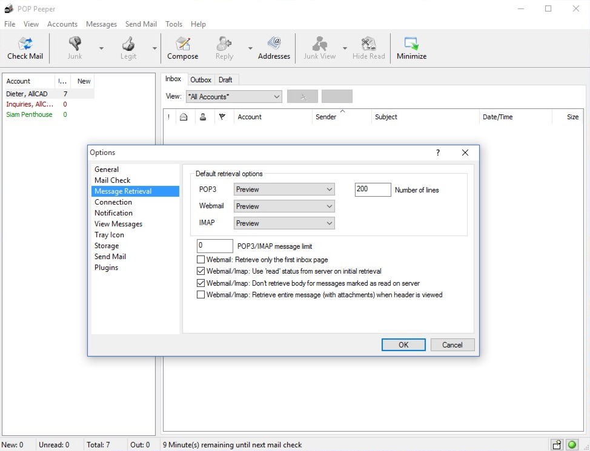Open the Accounts menu
Screen dimensions: 590x451
(62, 24)
